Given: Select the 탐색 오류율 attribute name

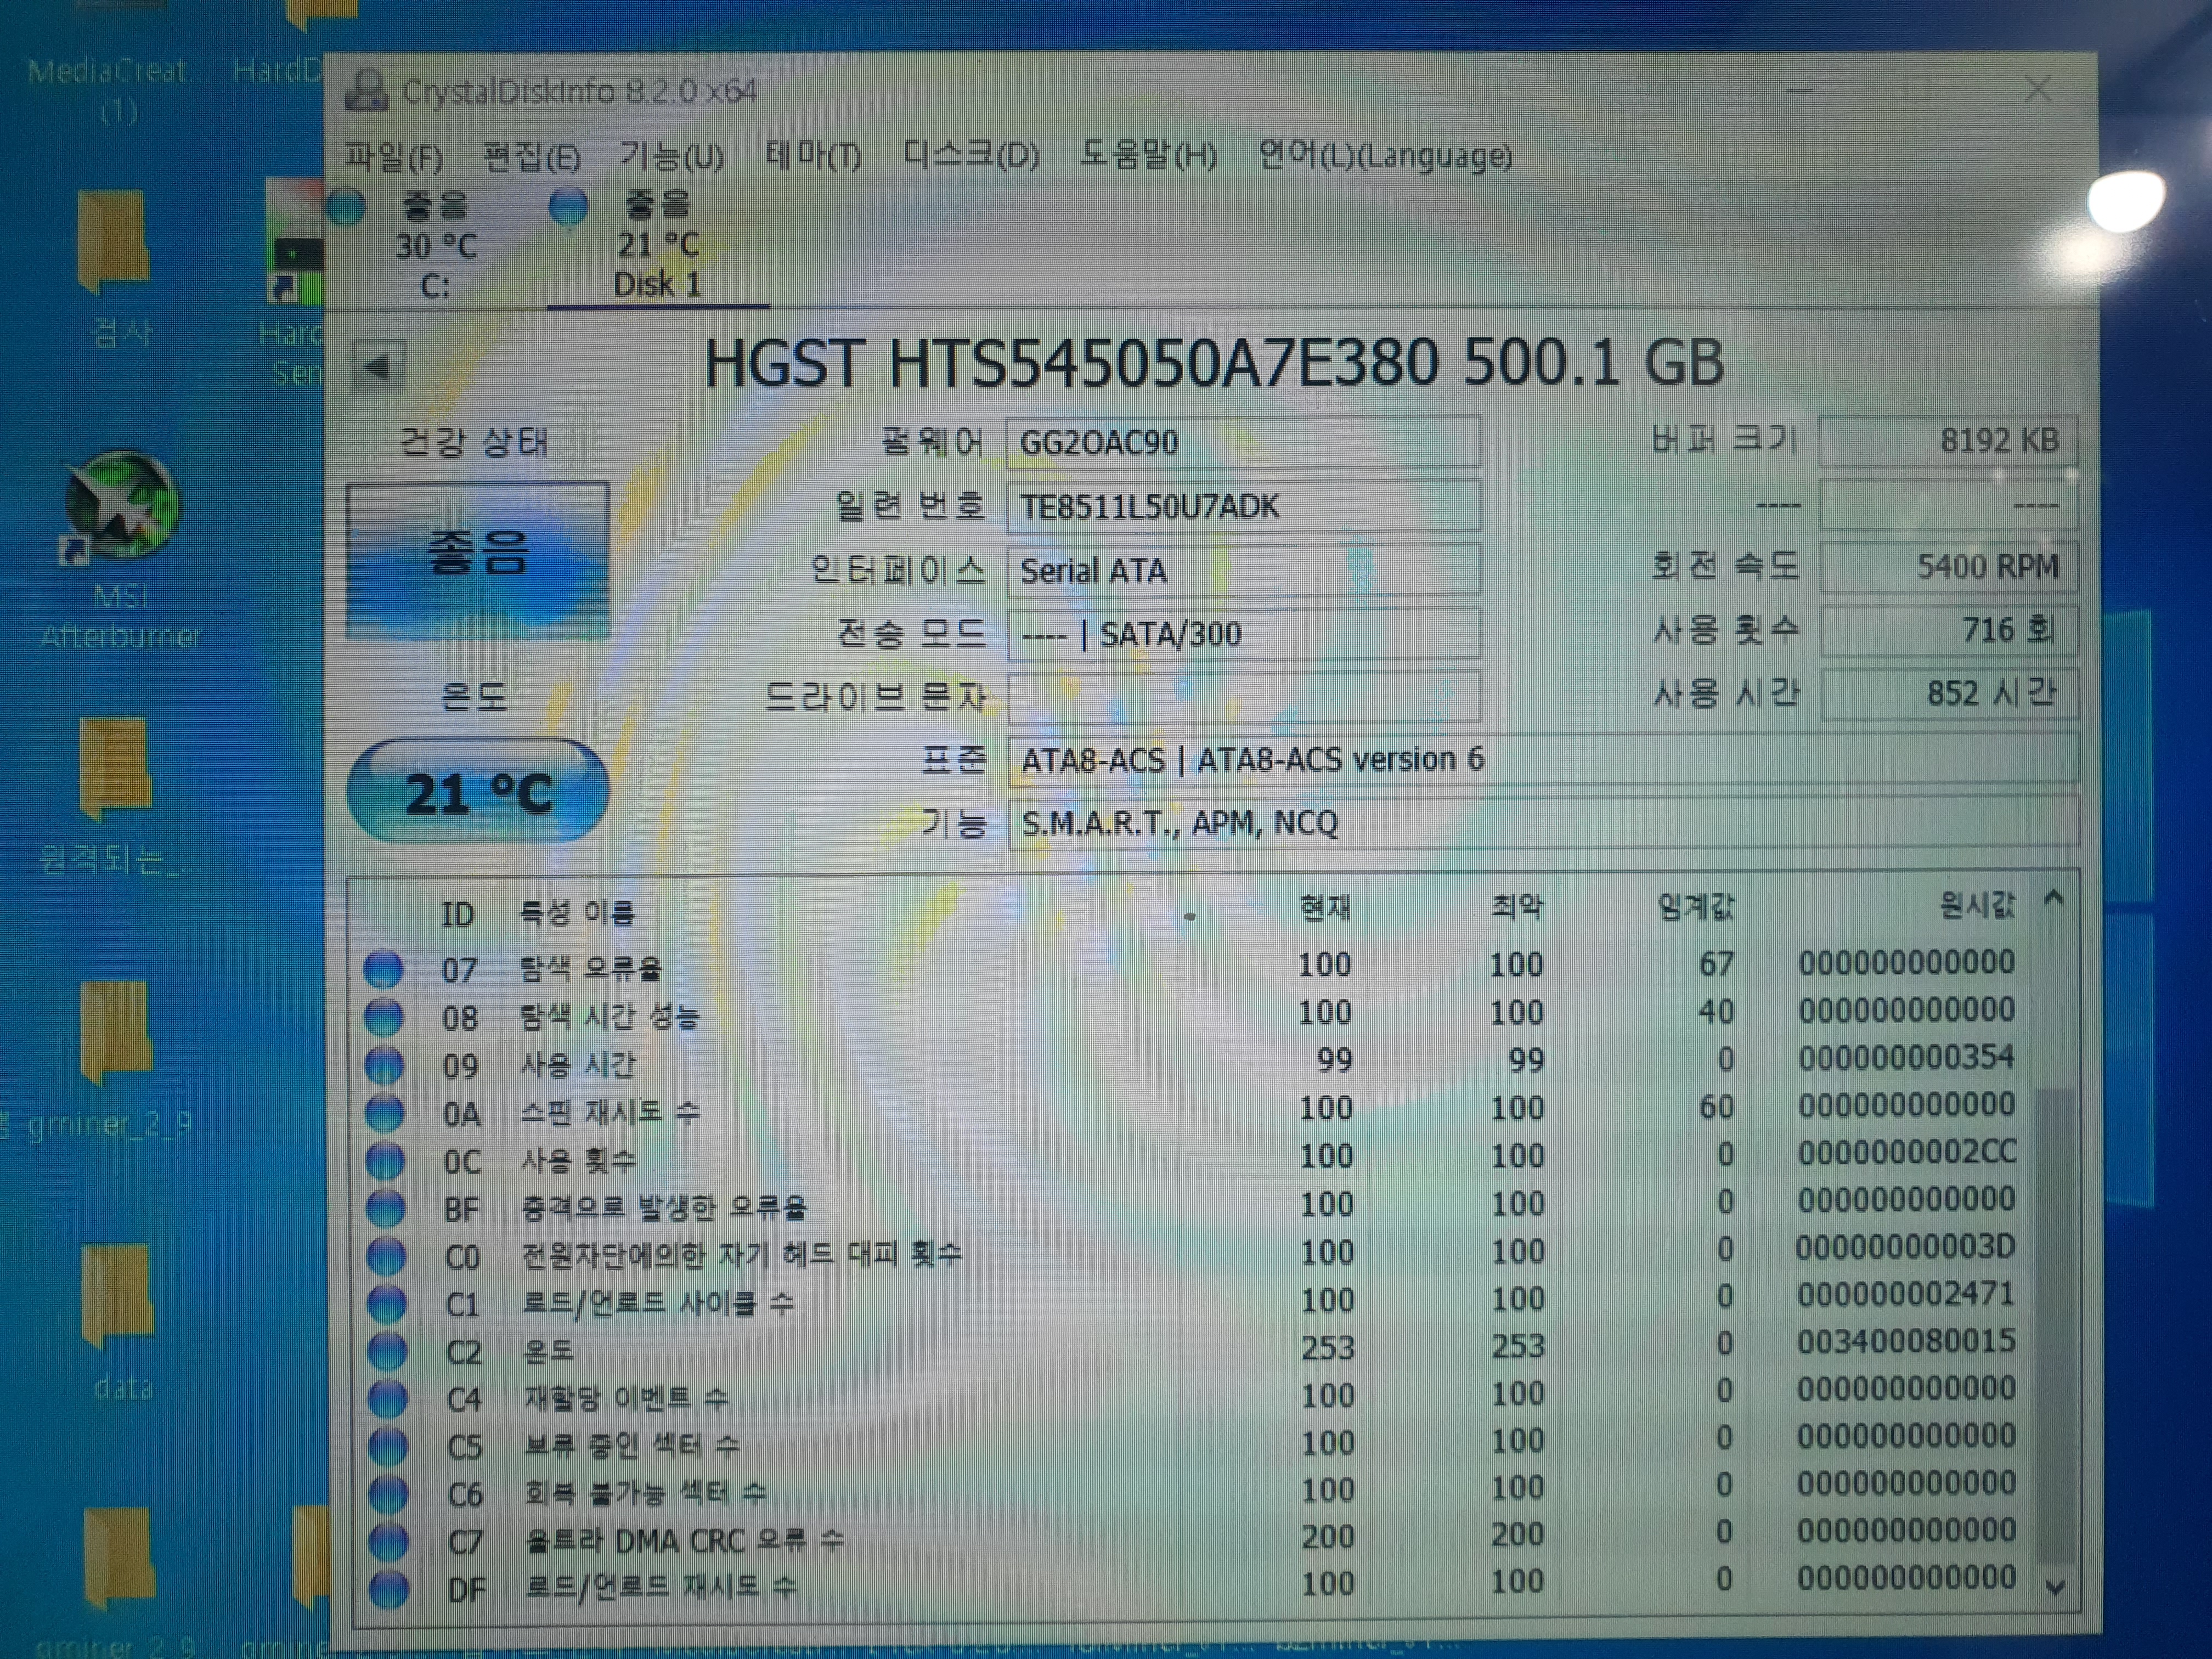Looking at the screenshot, I should [x=591, y=969].
